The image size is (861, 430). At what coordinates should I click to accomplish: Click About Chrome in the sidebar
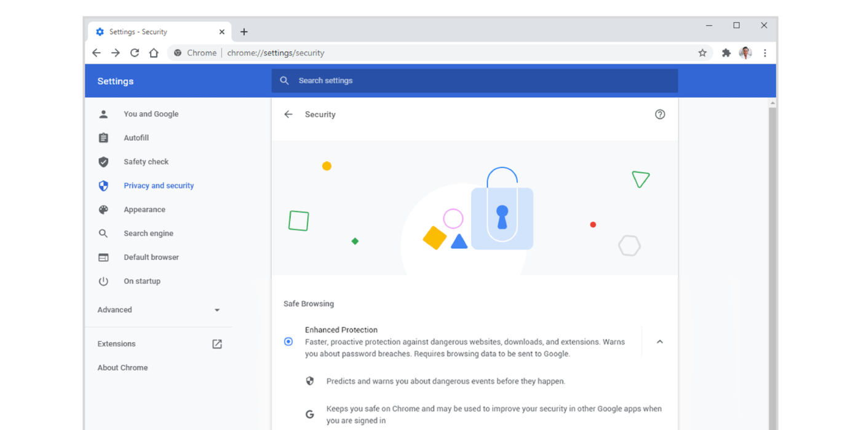tap(122, 367)
